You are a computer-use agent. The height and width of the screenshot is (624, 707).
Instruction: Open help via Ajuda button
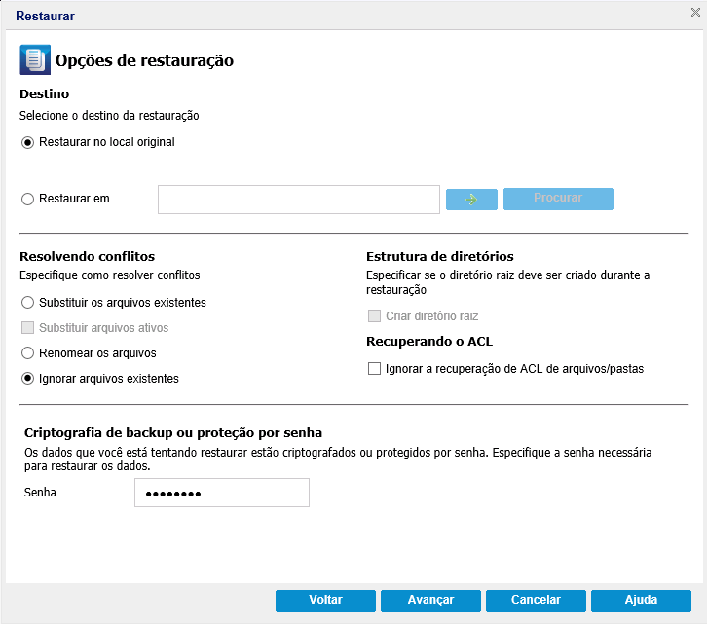pyautogui.click(x=641, y=601)
